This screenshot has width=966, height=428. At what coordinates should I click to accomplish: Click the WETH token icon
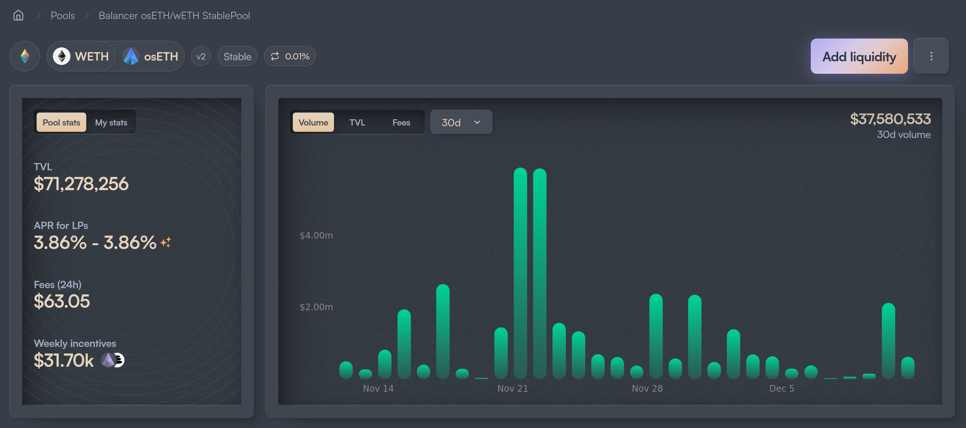coord(62,56)
